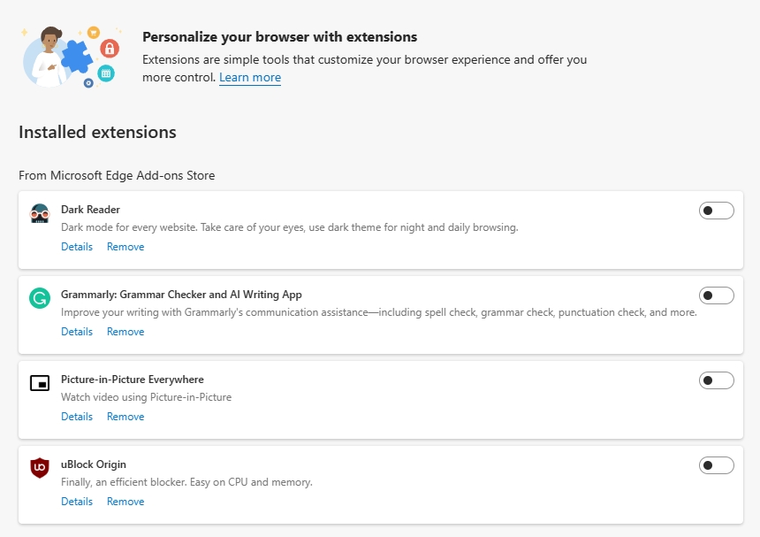Remove Picture-in-Picture Everywhere extension
The image size is (760, 537).
pos(125,417)
